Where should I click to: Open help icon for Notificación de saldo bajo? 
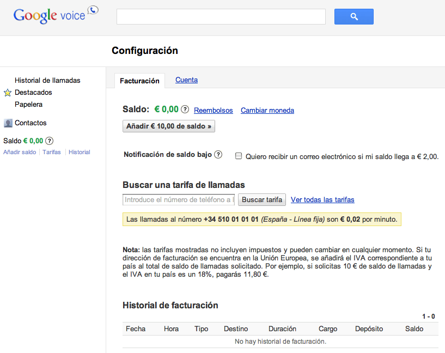[218, 155]
